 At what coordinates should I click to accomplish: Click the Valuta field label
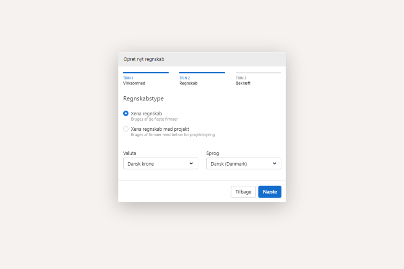(x=130, y=153)
